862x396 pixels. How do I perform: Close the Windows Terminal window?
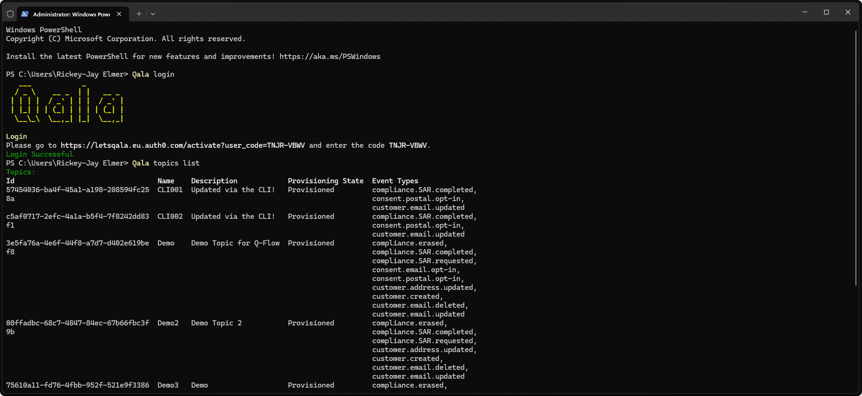tap(848, 13)
